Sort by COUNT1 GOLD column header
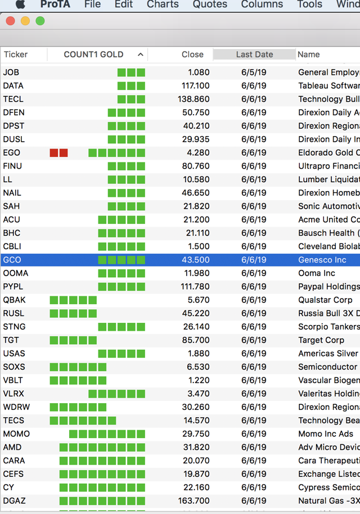Image resolution: width=360 pixels, height=514 pixels. [x=93, y=55]
